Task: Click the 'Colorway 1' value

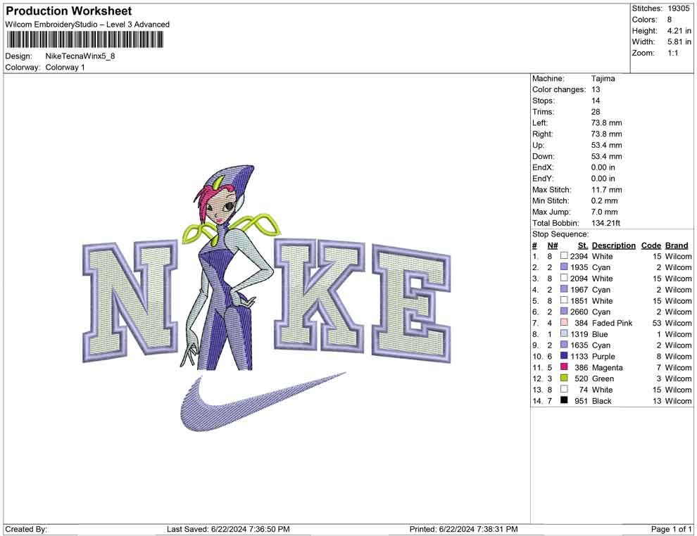Action: 65,68
